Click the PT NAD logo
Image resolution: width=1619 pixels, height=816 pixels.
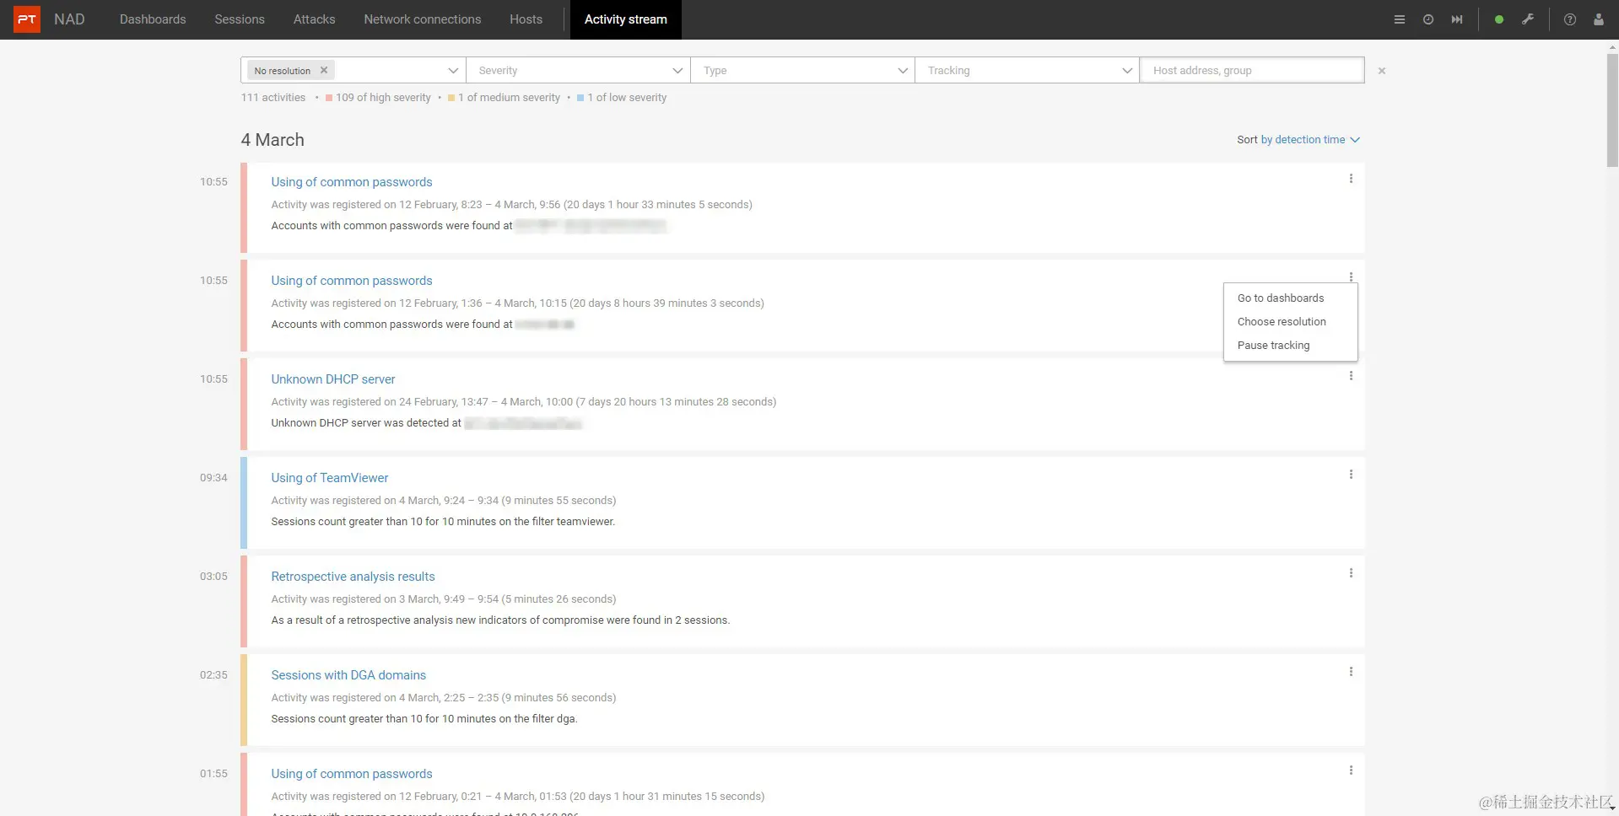[x=50, y=19]
